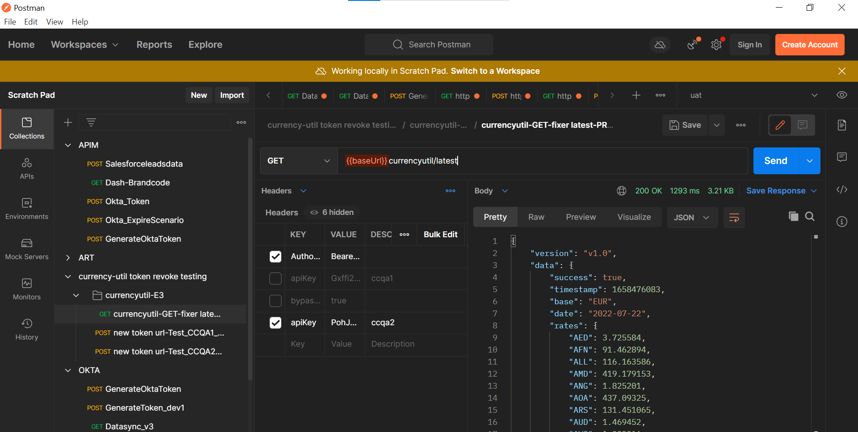Click the environment quick look eye icon

point(842,95)
